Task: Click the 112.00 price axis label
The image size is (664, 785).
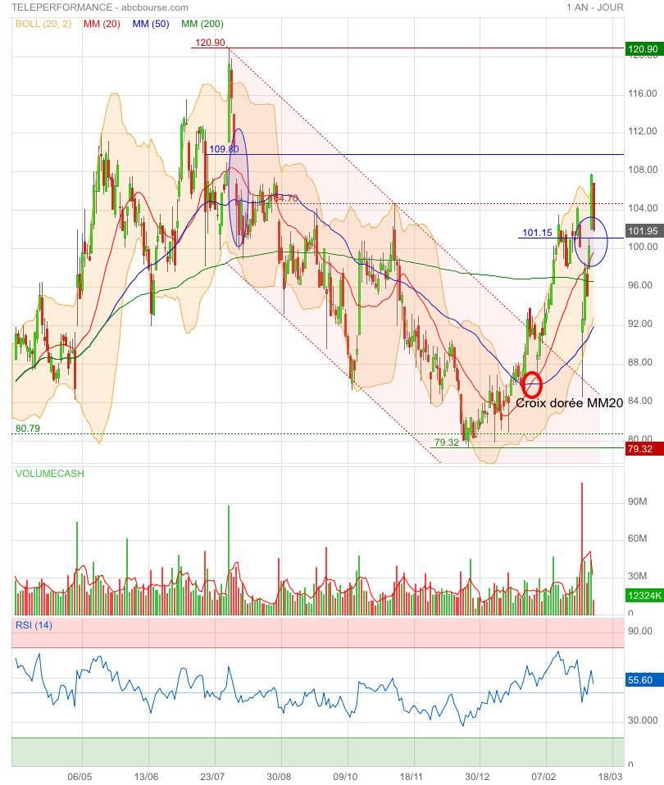Action: pos(643,131)
